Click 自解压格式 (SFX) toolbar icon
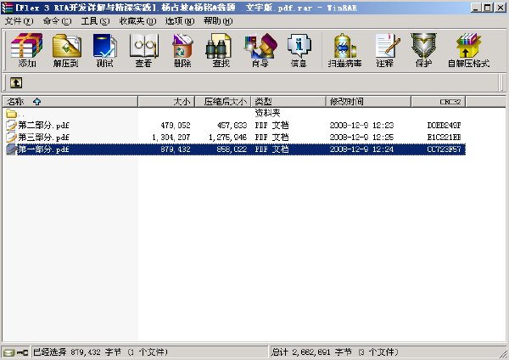This screenshot has height=360, width=509. 469,50
